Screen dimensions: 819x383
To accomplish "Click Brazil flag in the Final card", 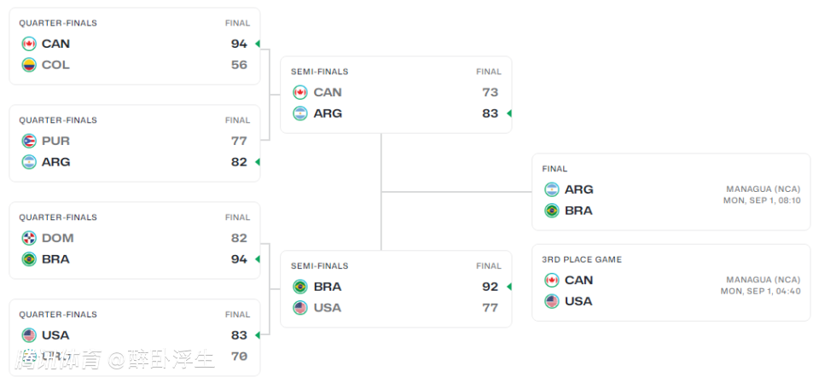I will tap(552, 211).
